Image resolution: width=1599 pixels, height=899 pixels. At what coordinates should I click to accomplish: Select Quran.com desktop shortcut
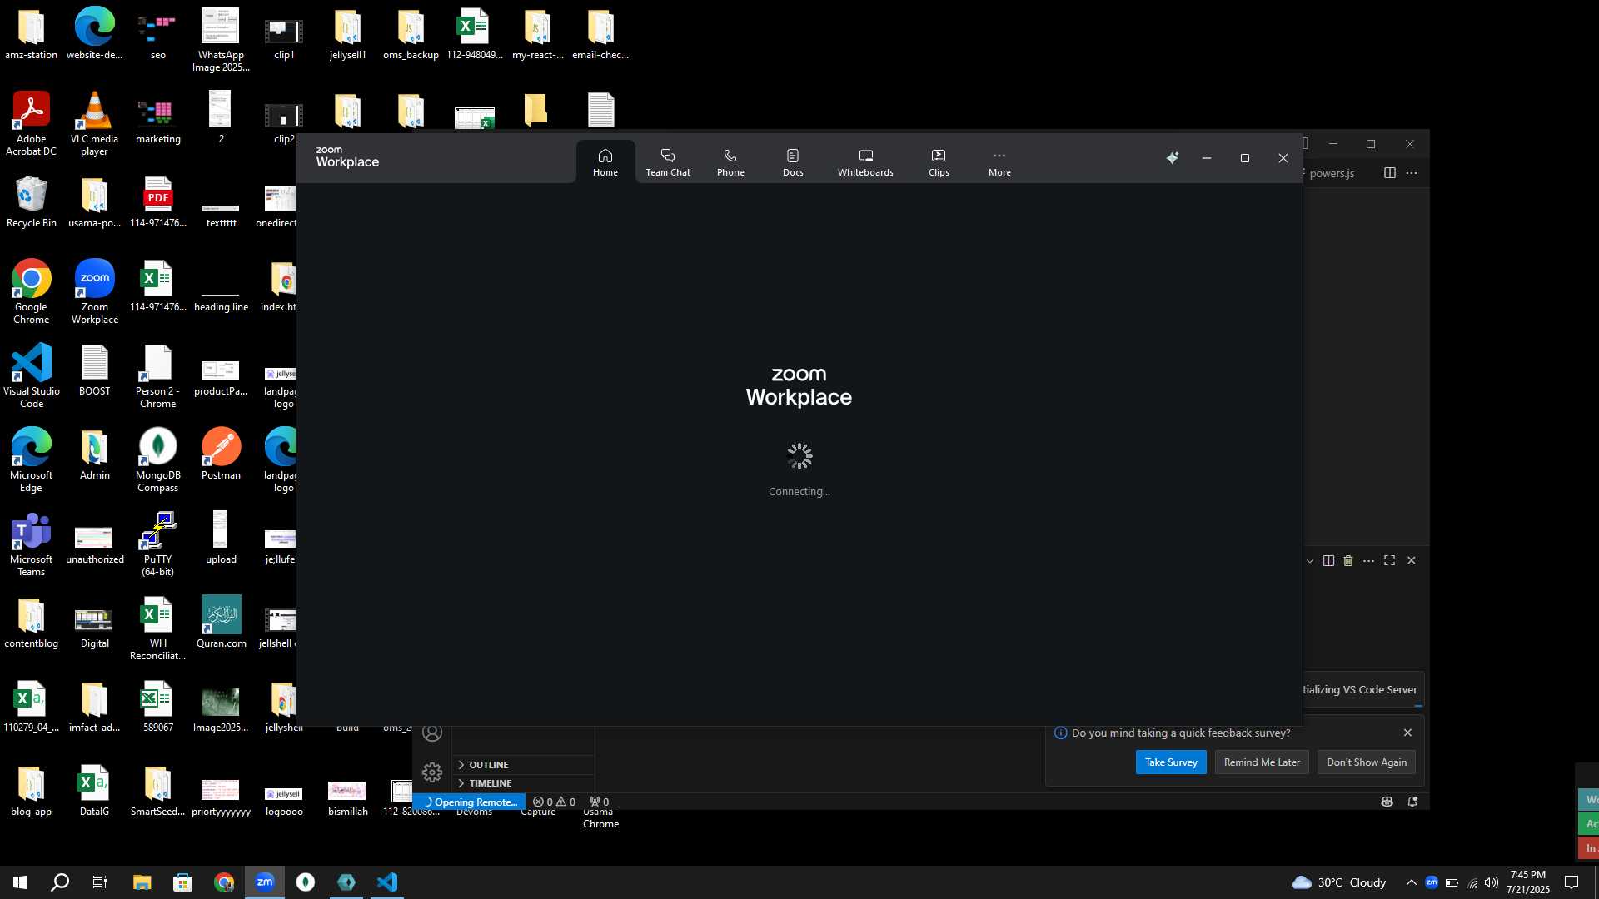[x=221, y=623]
